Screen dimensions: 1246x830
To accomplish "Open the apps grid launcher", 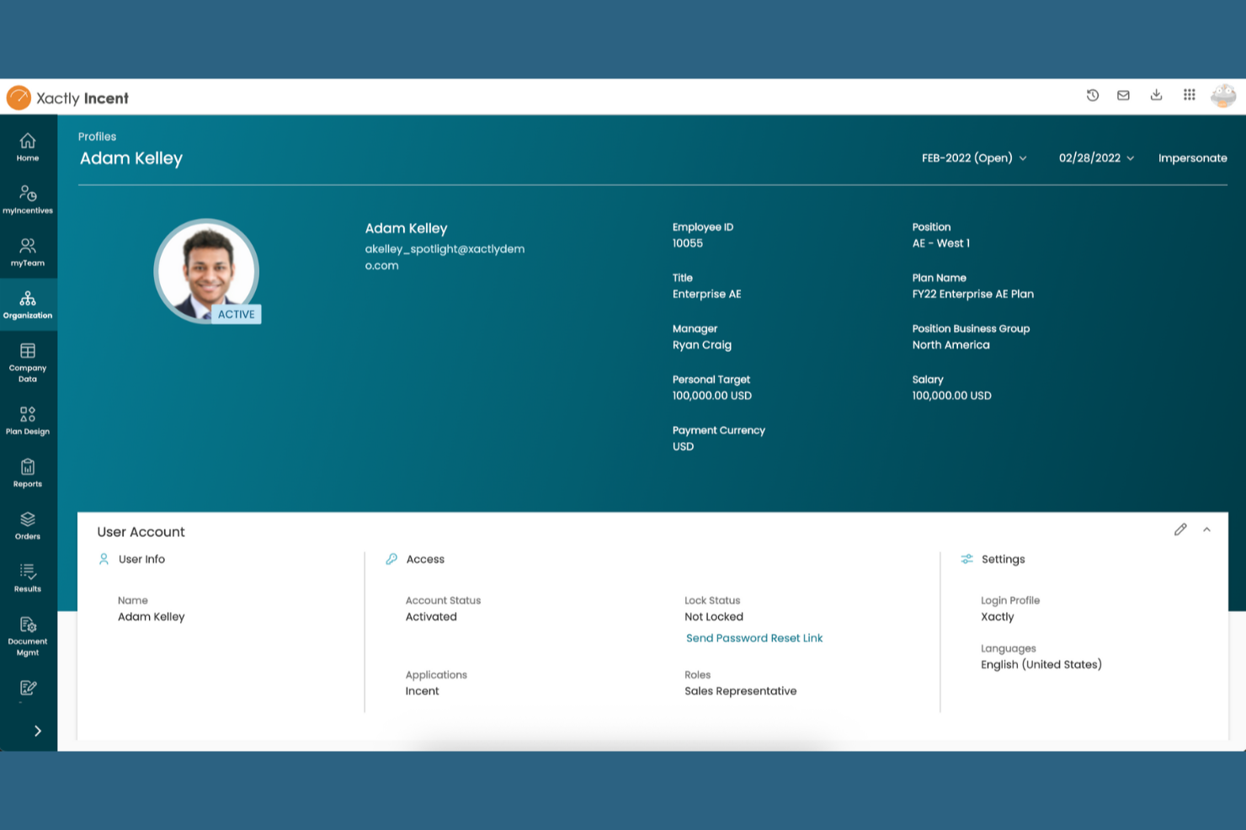I will coord(1189,95).
